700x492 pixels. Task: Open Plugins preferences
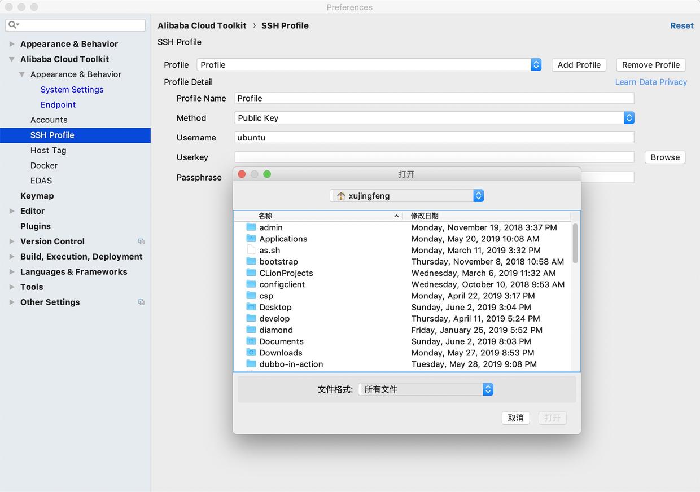pyautogui.click(x=36, y=226)
